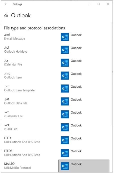114x174 pixels.
Task: Select the Outlook icon for .ics files
Action: click(x=65, y=63)
